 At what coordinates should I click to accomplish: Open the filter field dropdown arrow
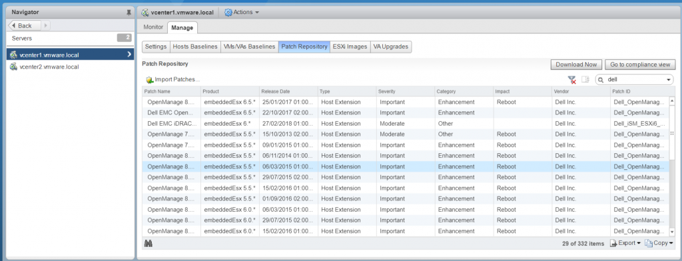point(669,80)
